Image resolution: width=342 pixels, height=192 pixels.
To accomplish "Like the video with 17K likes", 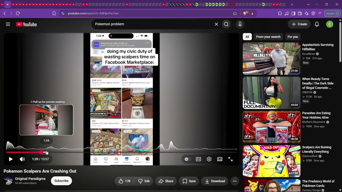I will click(125, 181).
